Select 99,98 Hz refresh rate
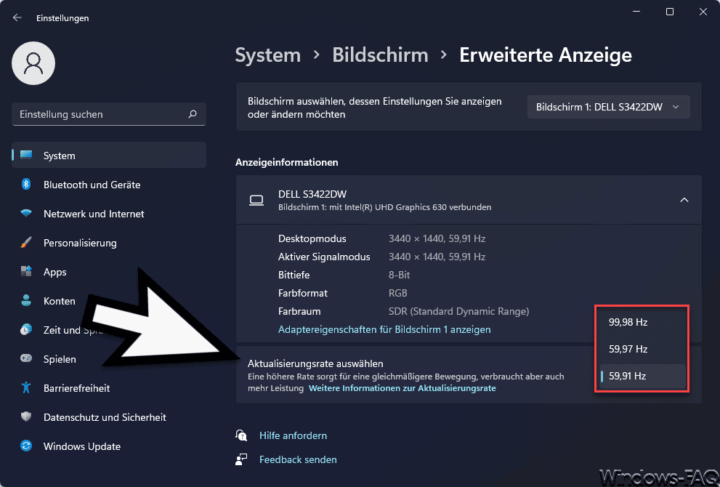This screenshot has height=487, width=720. tap(642, 322)
